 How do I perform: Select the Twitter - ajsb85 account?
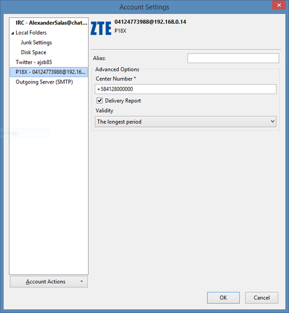(34, 62)
